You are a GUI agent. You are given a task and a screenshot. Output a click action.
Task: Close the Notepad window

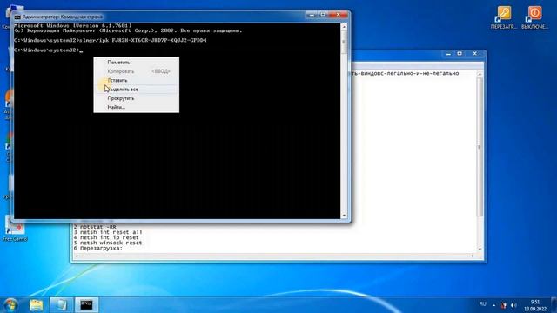point(475,54)
